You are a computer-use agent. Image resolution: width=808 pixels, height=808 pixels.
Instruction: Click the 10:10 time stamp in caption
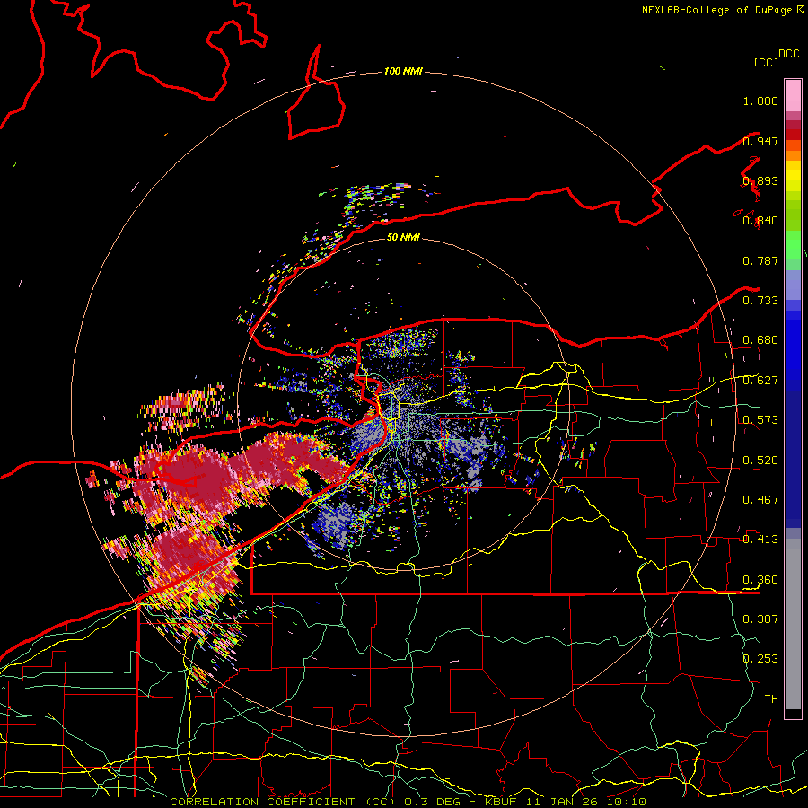pyautogui.click(x=626, y=802)
